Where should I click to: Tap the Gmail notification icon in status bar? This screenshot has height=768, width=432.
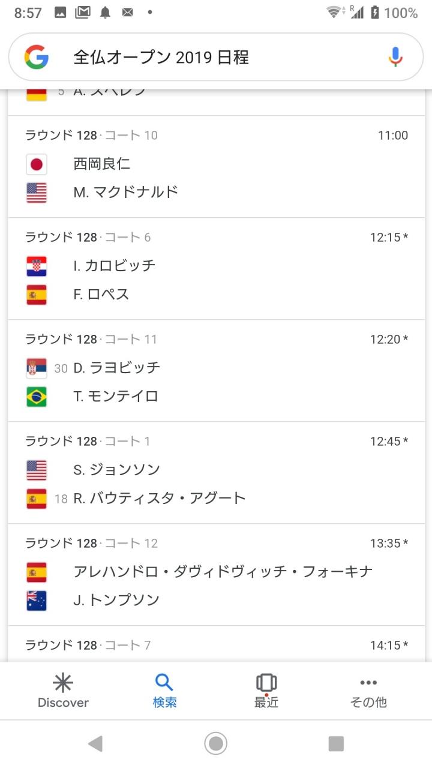pos(83,13)
